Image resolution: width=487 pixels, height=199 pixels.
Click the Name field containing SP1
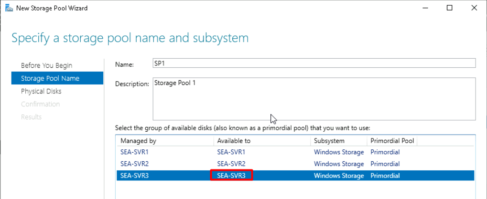314,63
